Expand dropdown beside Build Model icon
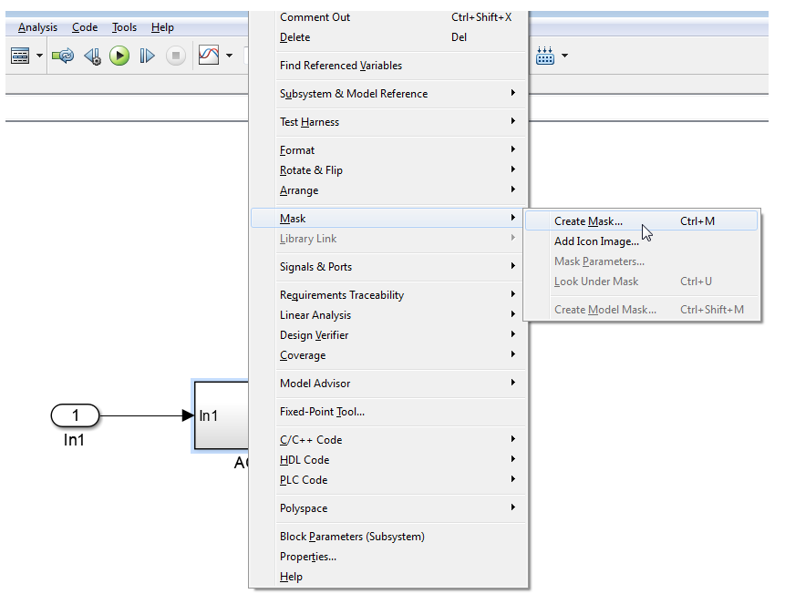 coord(564,56)
